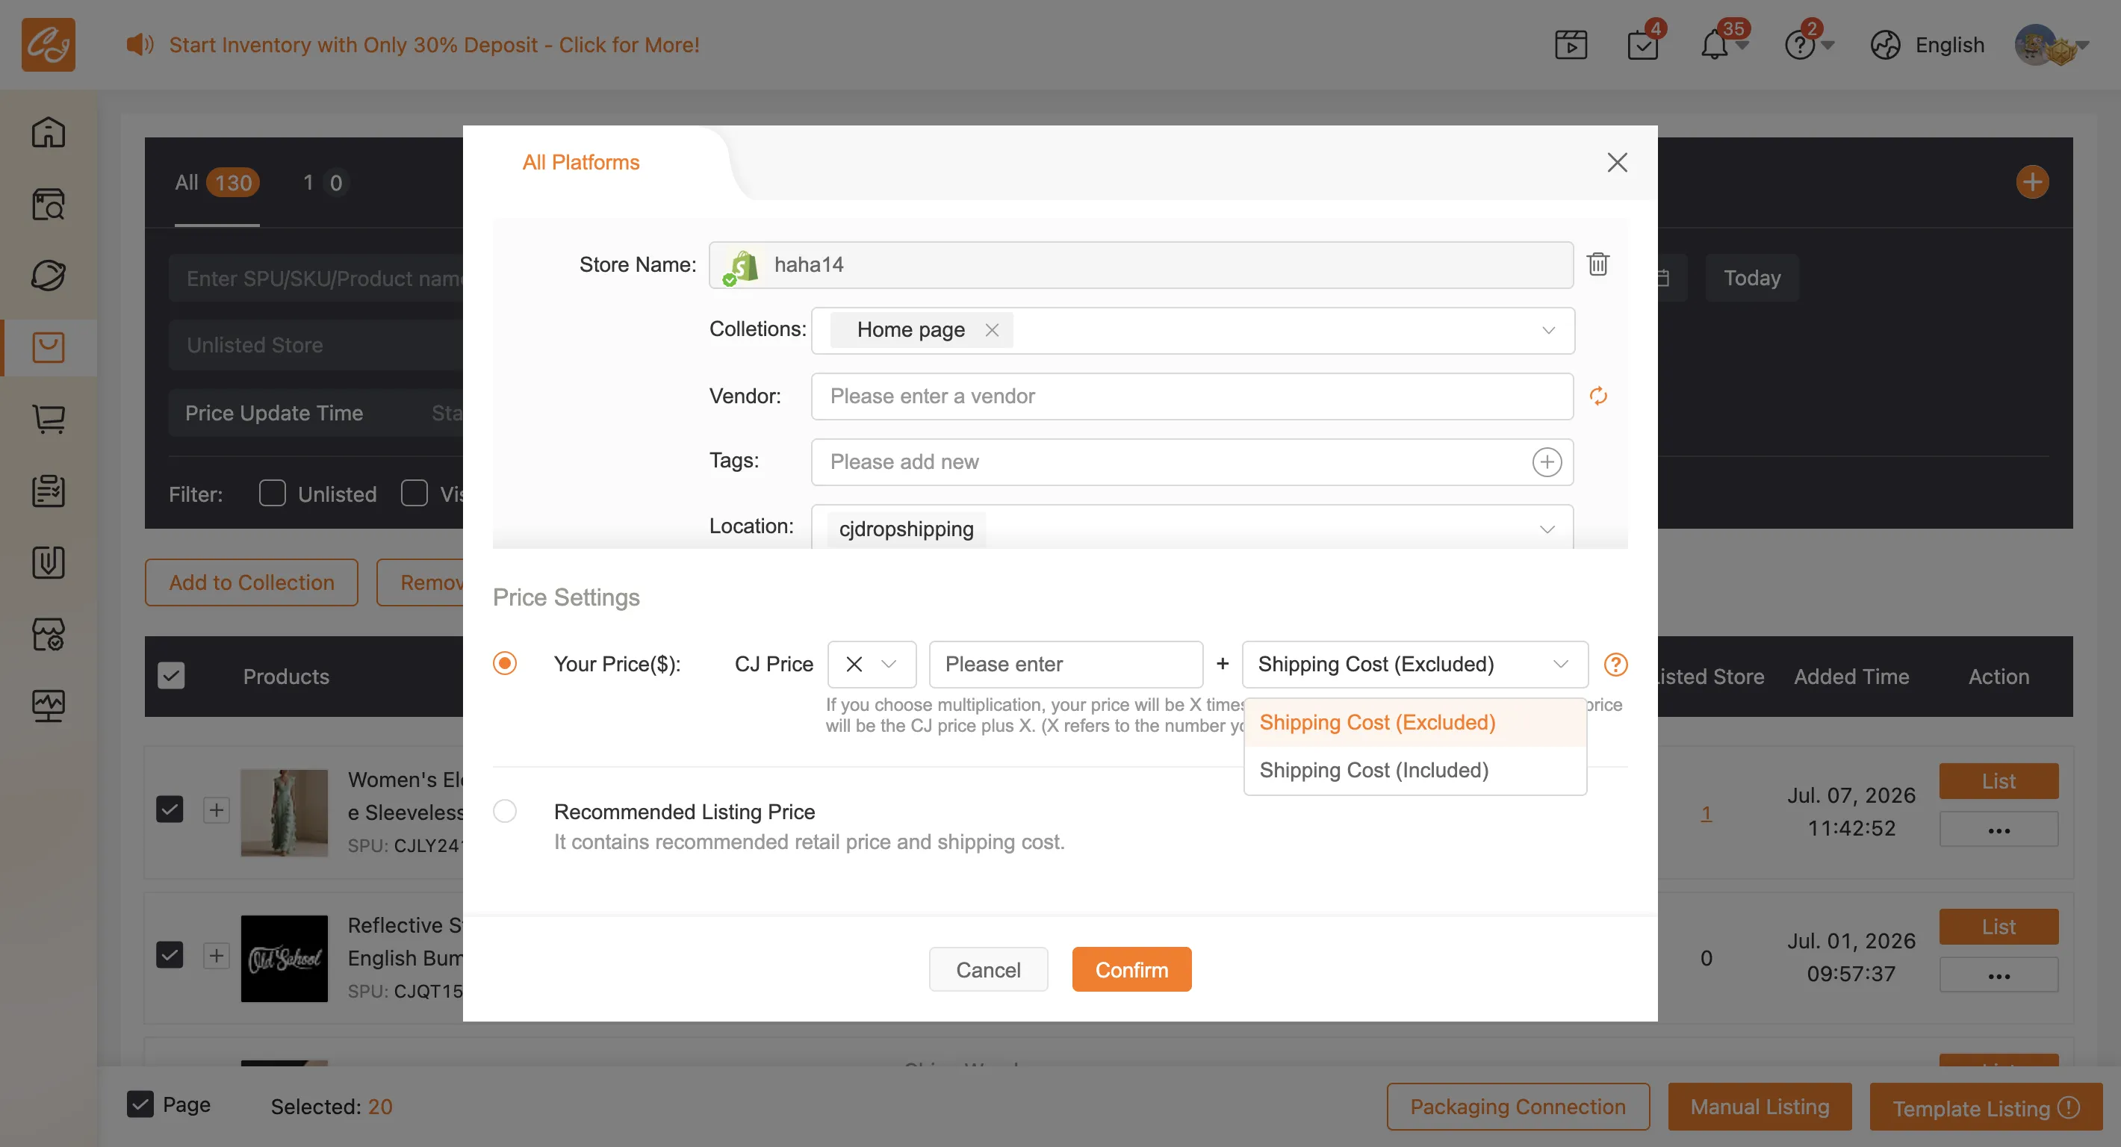
Task: Switch to the All 130 tab
Action: click(217, 182)
